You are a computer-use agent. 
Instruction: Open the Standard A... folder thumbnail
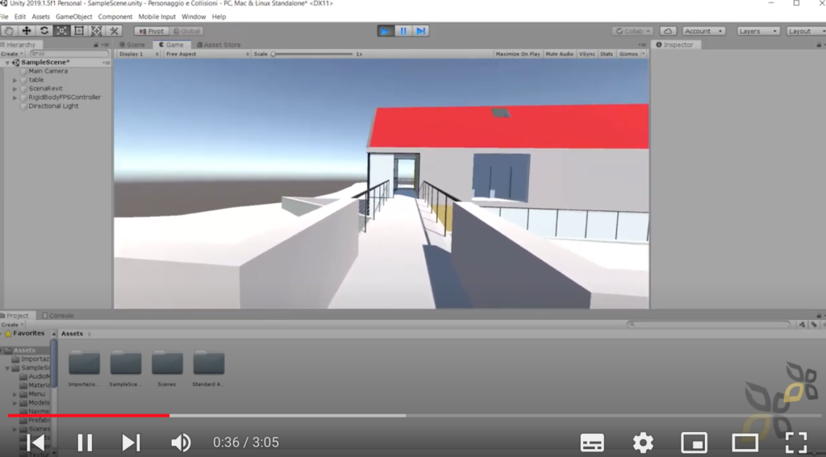(209, 368)
